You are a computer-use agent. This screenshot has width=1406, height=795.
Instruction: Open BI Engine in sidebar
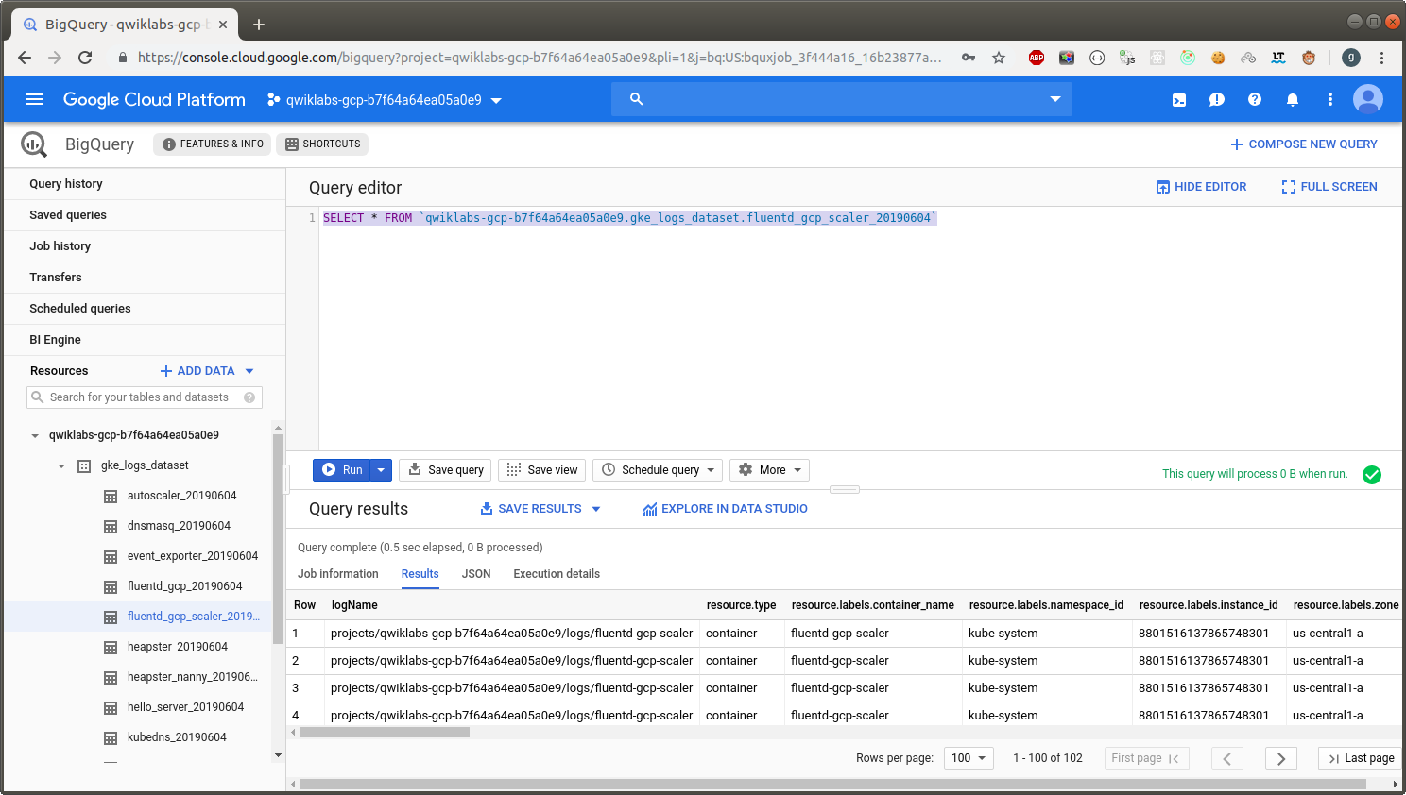point(145,340)
